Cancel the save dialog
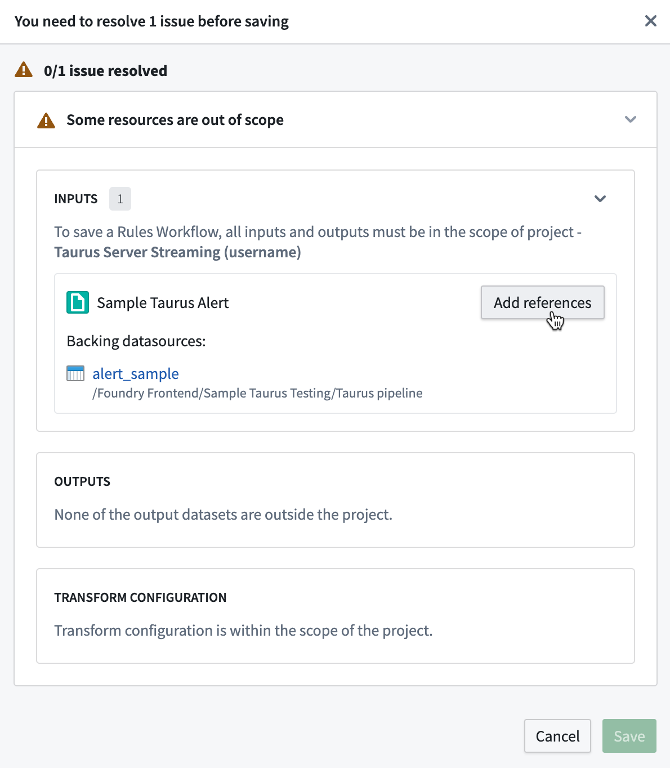 [x=557, y=736]
